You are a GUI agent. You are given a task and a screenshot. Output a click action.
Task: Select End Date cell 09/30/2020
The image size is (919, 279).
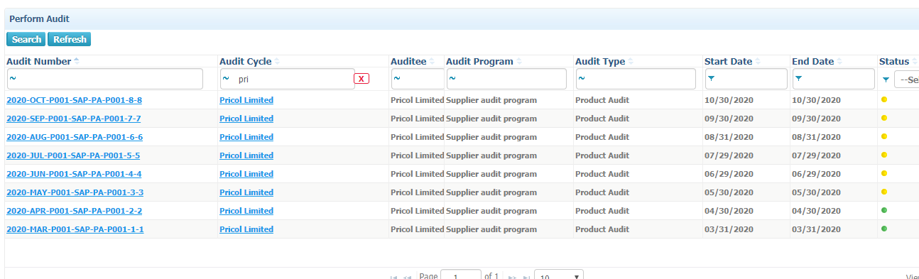click(x=816, y=119)
